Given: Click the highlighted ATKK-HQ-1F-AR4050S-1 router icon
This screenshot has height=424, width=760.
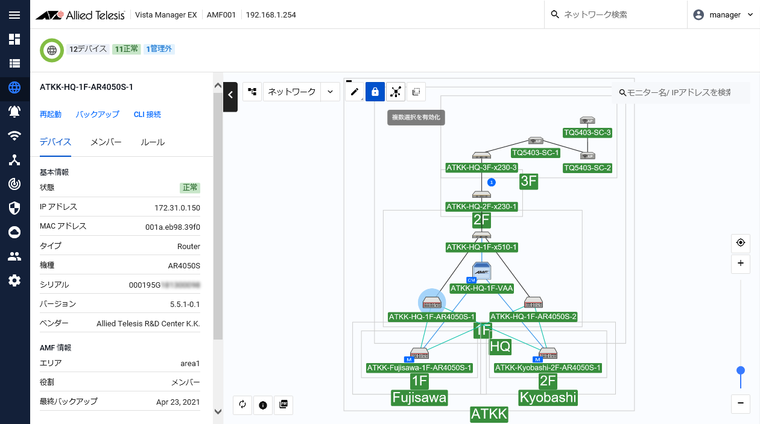Looking at the screenshot, I should point(432,302).
